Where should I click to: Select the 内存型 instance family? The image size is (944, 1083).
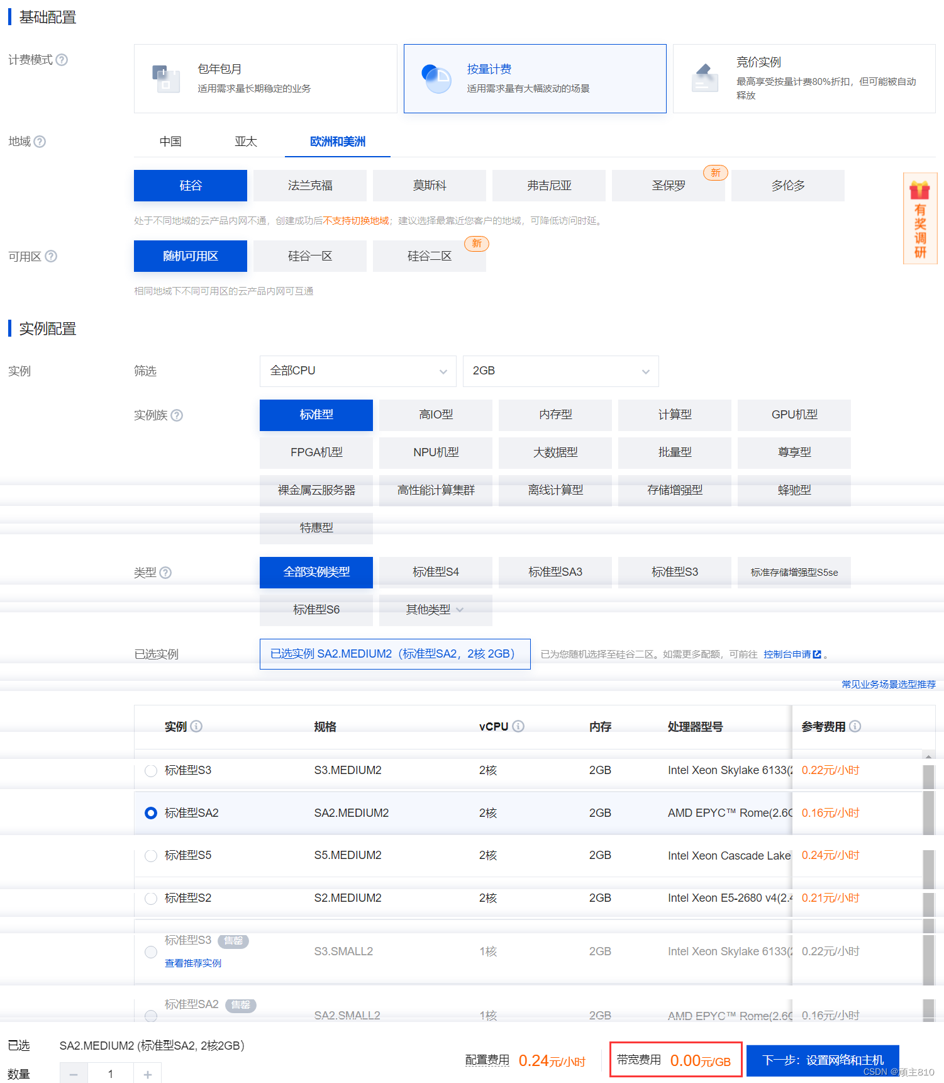(x=555, y=415)
